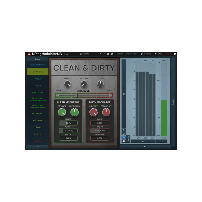This screenshot has width=202, height=202.
Task: Expand the vertical Toolbar strip
Action: click(x=173, y=102)
